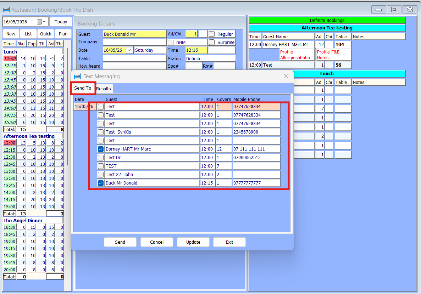Select Angel Dinner 20:00 slot
Screen dimensions: 421x294
(10, 270)
